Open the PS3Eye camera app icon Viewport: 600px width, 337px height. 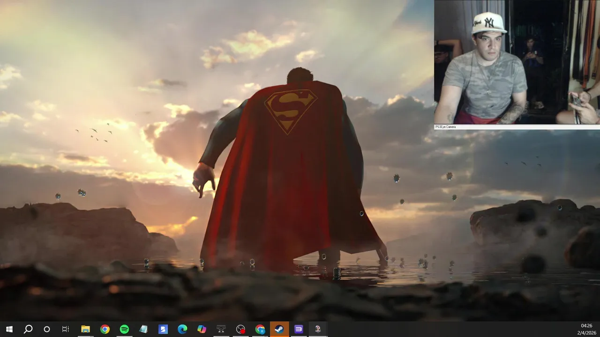point(221,329)
